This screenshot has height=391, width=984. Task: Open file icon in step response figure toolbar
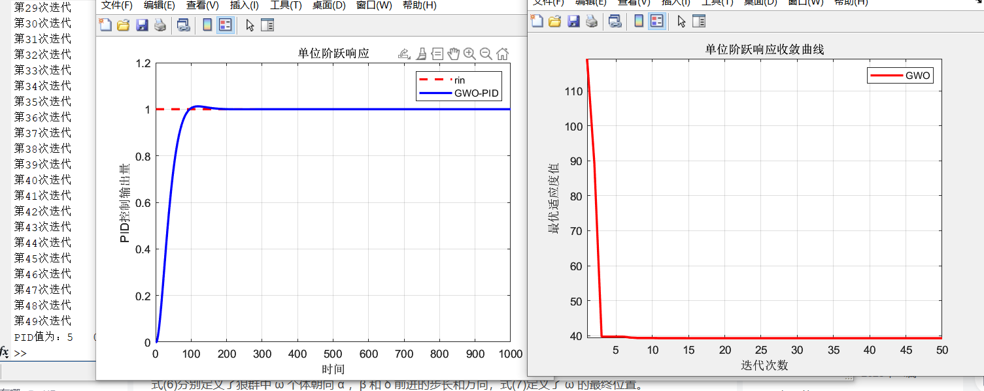(x=123, y=25)
